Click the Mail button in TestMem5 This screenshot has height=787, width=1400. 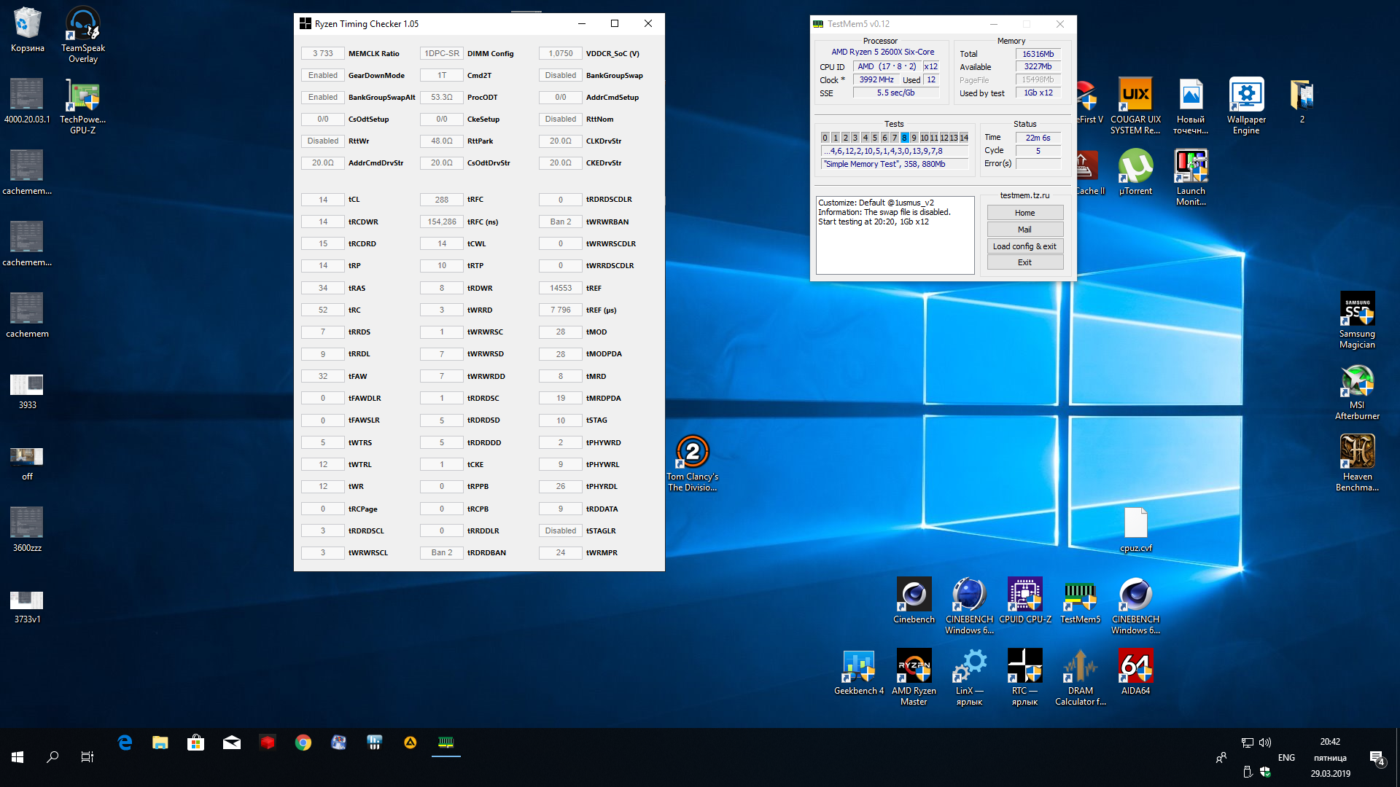coord(1024,230)
